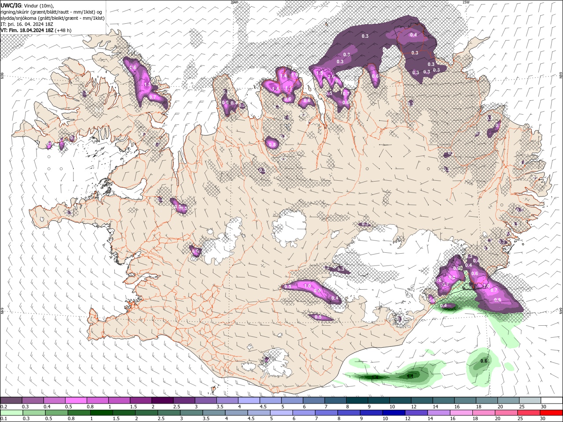Pick the deep blue 10 rain scale swatch
This screenshot has height=422, width=563.
pyautogui.click(x=394, y=413)
